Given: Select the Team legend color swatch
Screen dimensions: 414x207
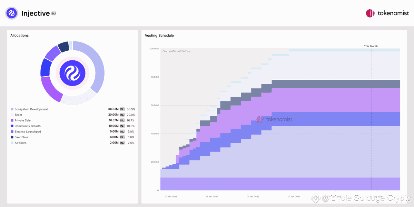Looking at the screenshot, I should (12, 115).
